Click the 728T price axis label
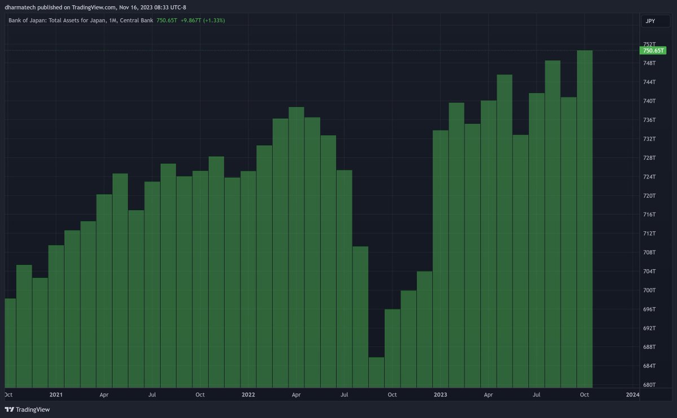Screen dimensions: 677x418 (649, 158)
